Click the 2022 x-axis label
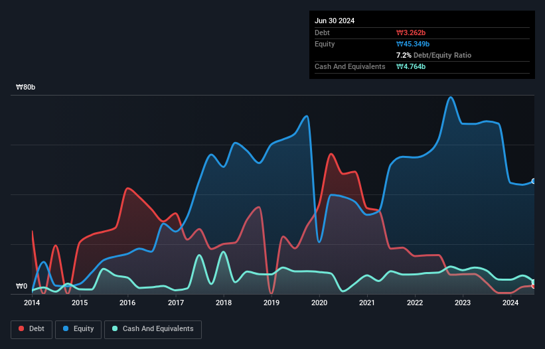 pyautogui.click(x=415, y=303)
